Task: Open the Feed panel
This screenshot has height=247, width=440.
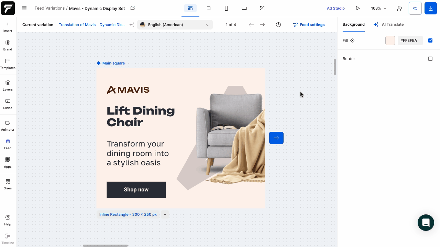Action: (8, 144)
